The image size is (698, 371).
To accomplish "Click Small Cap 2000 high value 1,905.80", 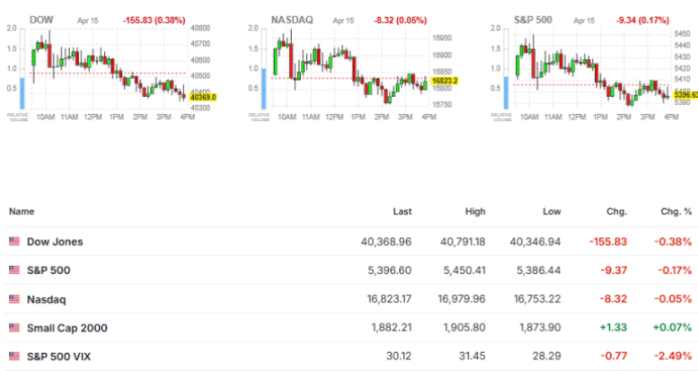I will click(464, 328).
